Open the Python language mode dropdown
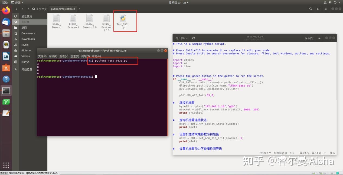The height and width of the screenshot is (175, 343). coord(265,153)
